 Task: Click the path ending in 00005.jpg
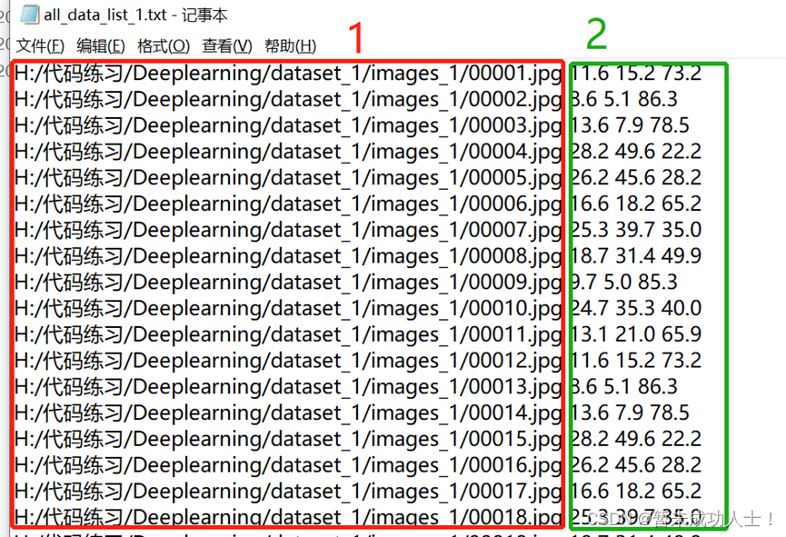tap(288, 178)
